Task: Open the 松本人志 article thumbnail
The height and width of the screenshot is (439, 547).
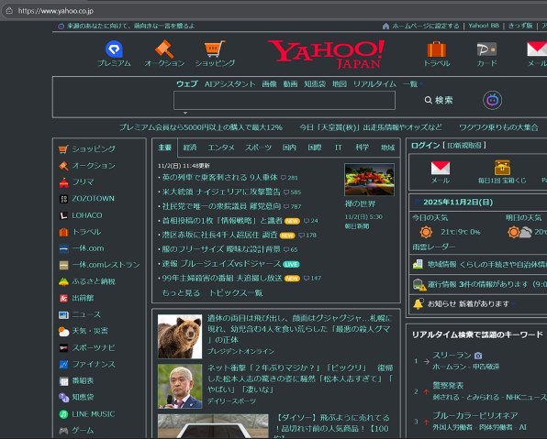Action: coord(180,387)
